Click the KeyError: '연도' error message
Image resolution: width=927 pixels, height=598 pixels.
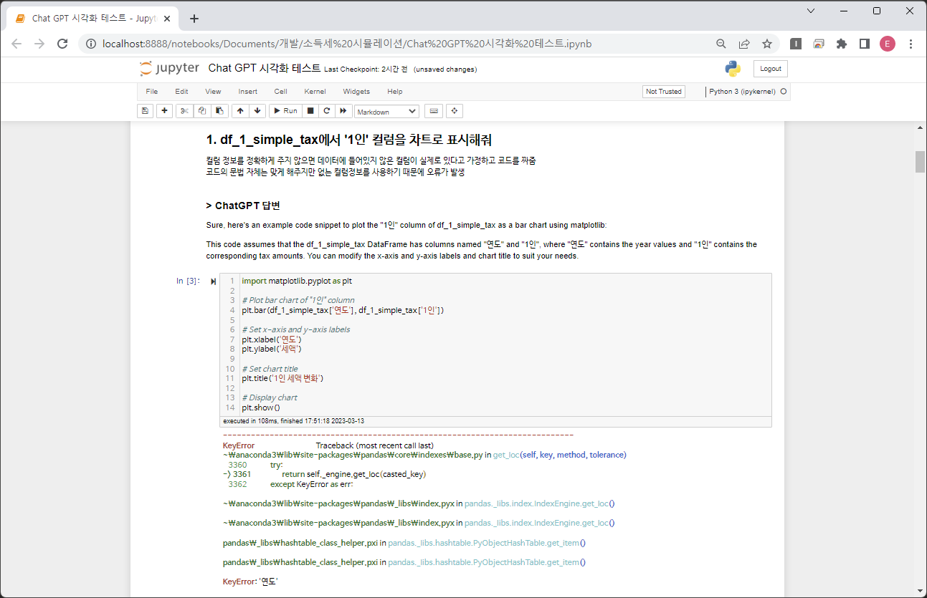pyautogui.click(x=250, y=582)
